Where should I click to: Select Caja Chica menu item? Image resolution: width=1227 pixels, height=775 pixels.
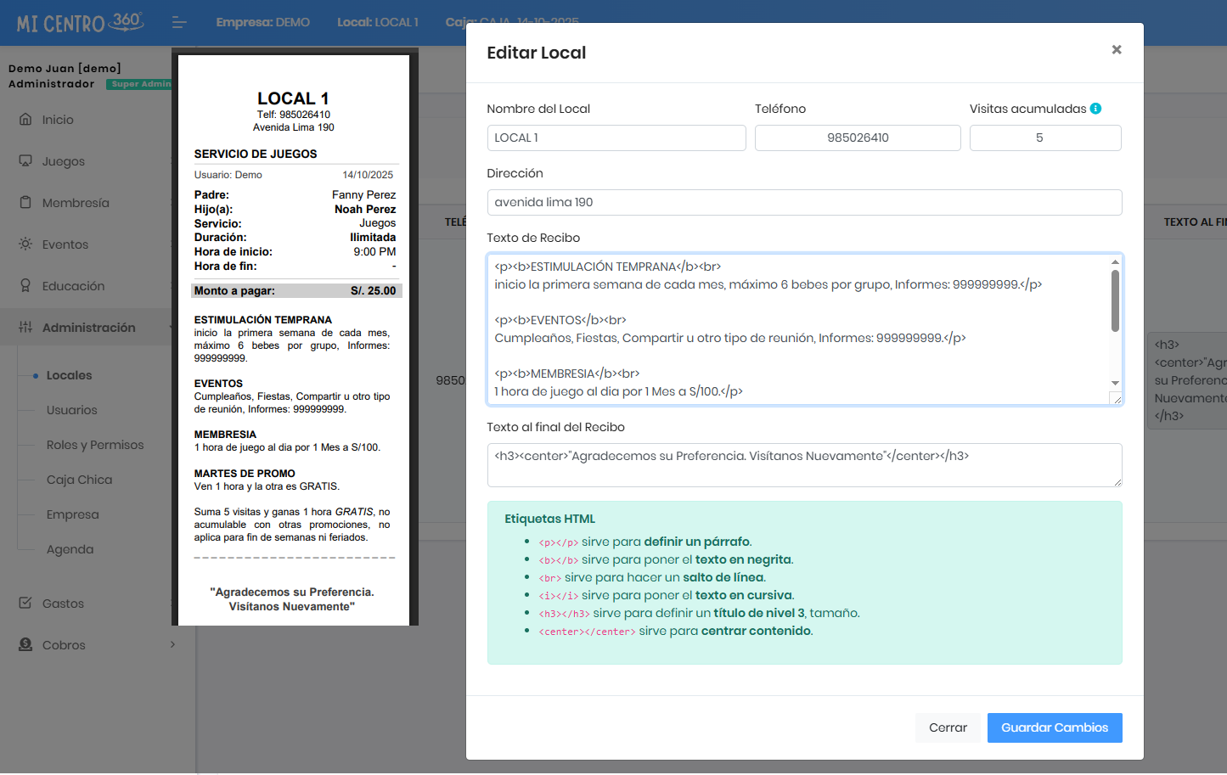point(79,480)
